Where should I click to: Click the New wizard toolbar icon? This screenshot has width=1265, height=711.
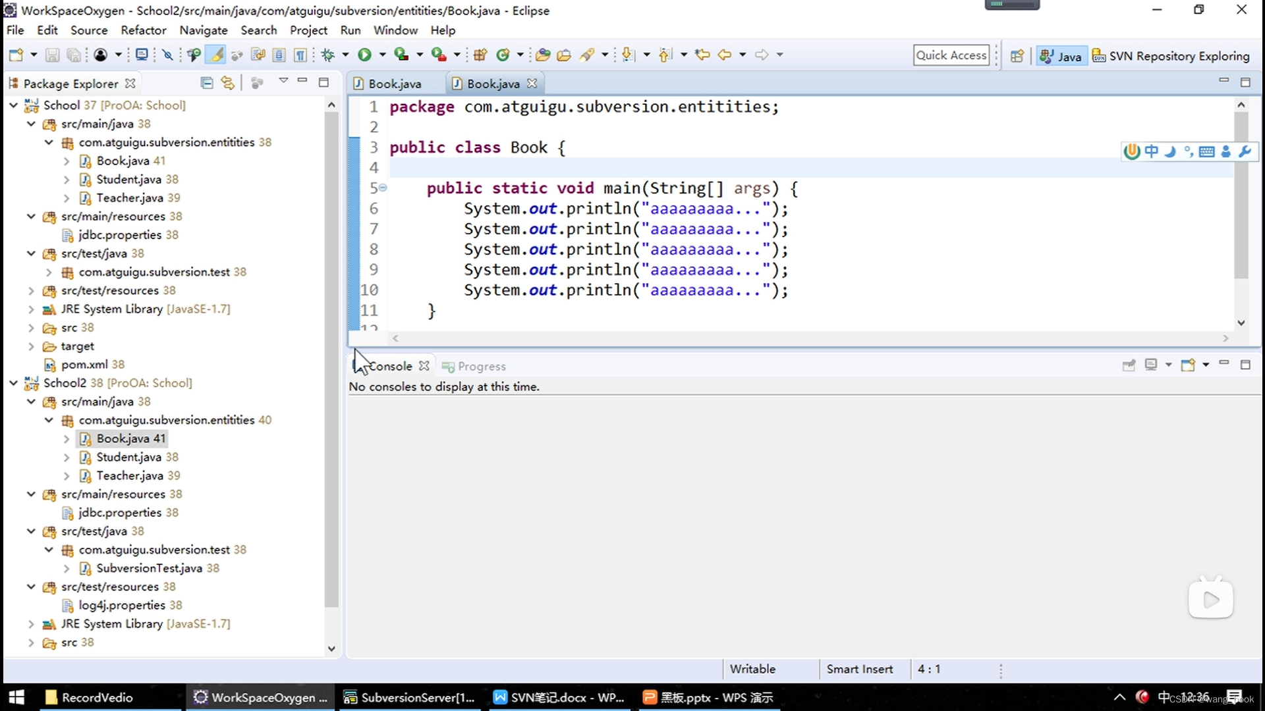coord(16,55)
